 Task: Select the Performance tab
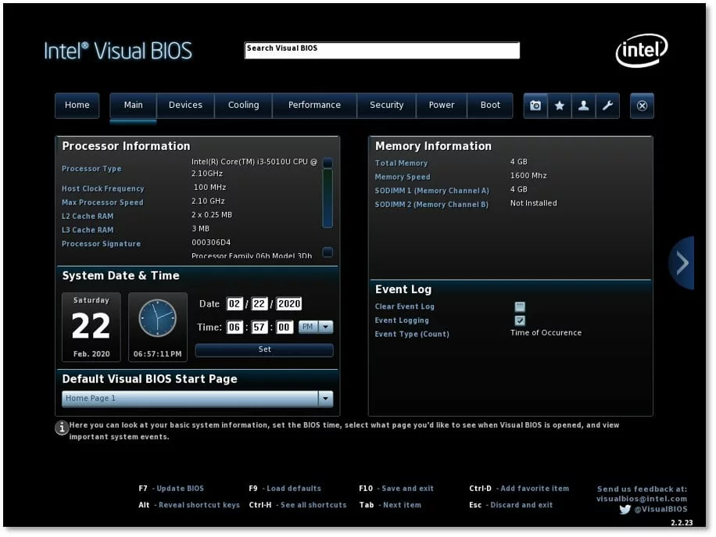314,106
